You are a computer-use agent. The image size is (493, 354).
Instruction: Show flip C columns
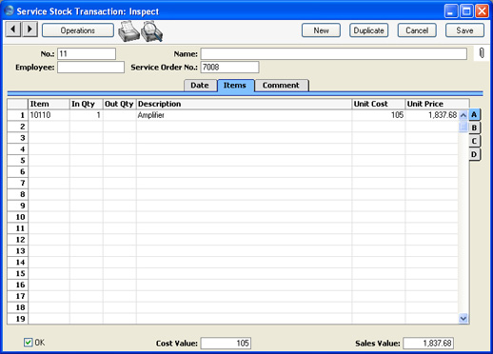[x=474, y=141]
